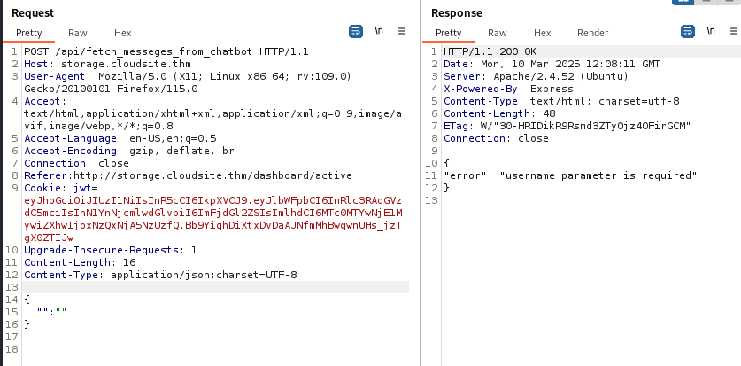Toggle the Request pretty-print format icon
The width and height of the screenshot is (741, 366).
(x=356, y=32)
